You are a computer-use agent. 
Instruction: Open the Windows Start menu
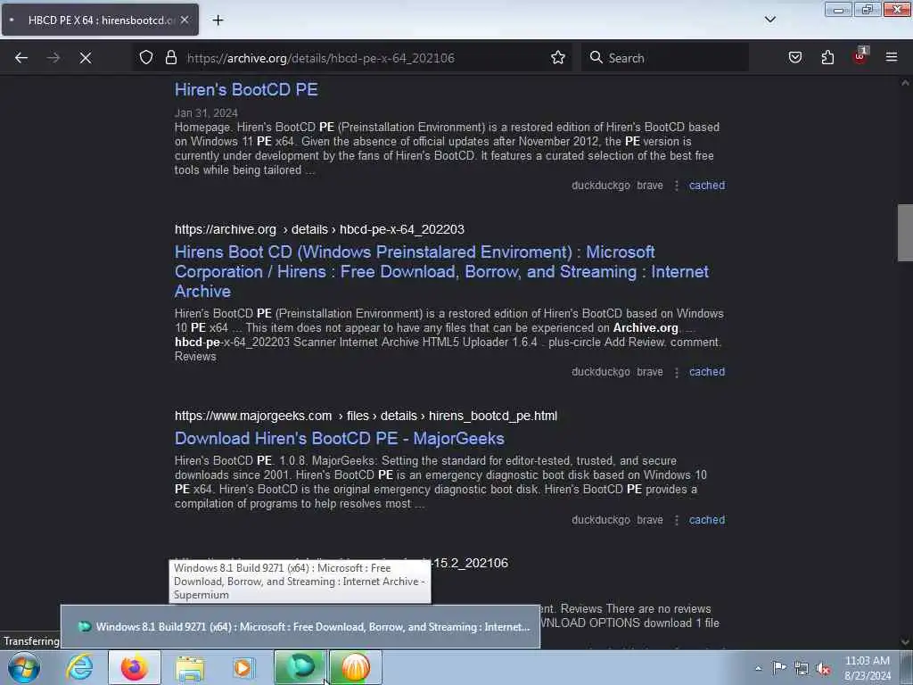click(24, 667)
